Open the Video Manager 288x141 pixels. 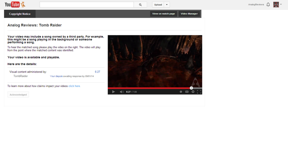click(x=189, y=14)
